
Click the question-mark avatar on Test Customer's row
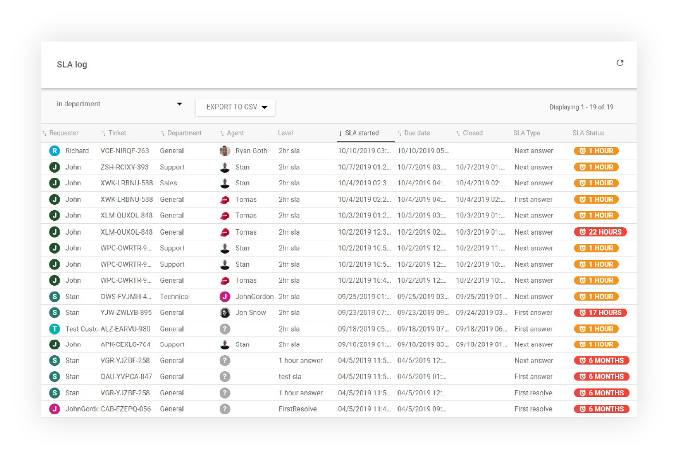[x=224, y=328]
